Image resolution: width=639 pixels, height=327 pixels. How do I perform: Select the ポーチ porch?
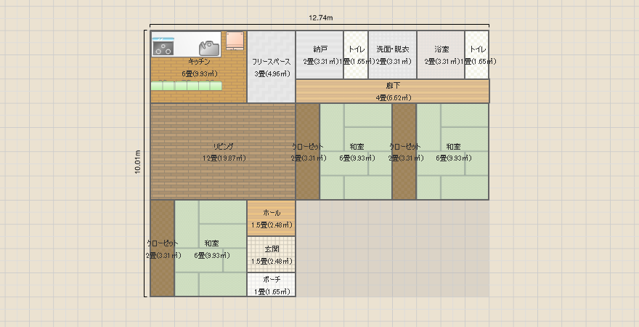272,285
